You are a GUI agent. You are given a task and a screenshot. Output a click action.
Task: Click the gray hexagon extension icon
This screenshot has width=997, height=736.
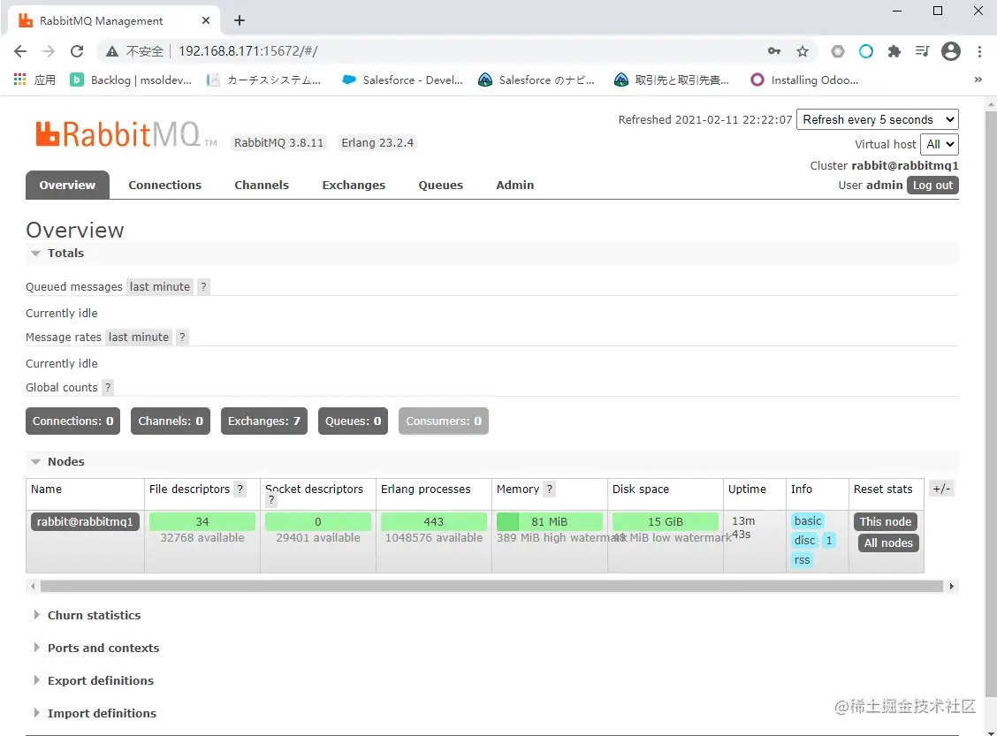(838, 51)
